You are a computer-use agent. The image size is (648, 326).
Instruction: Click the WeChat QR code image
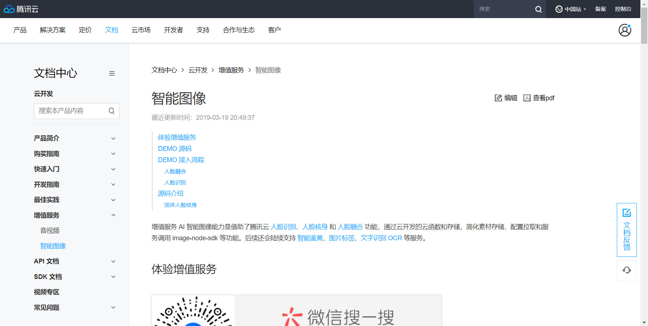pos(193,310)
